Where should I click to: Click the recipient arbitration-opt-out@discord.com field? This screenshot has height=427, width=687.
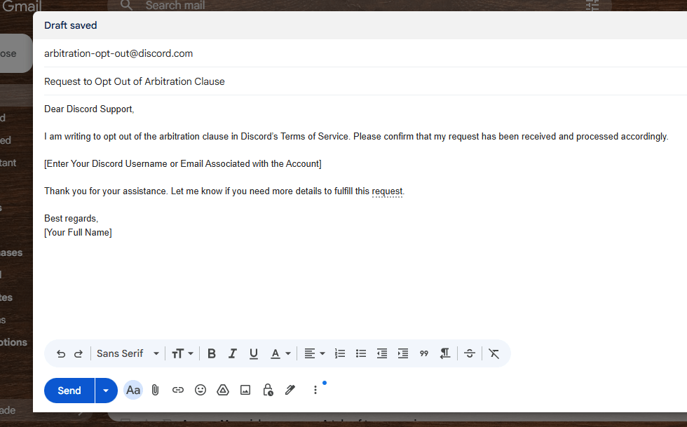tap(365, 53)
